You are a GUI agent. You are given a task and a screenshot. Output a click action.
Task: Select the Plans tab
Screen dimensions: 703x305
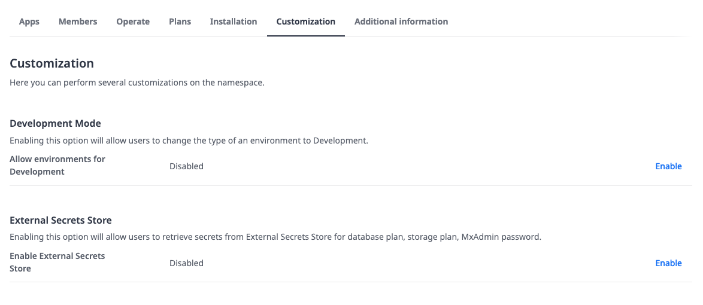pos(180,22)
